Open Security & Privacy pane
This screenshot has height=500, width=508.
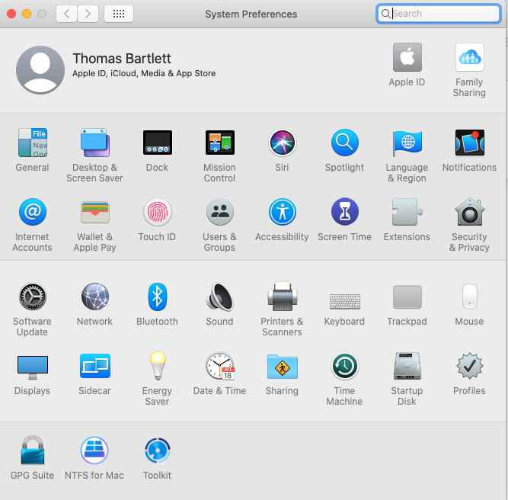[x=470, y=212]
